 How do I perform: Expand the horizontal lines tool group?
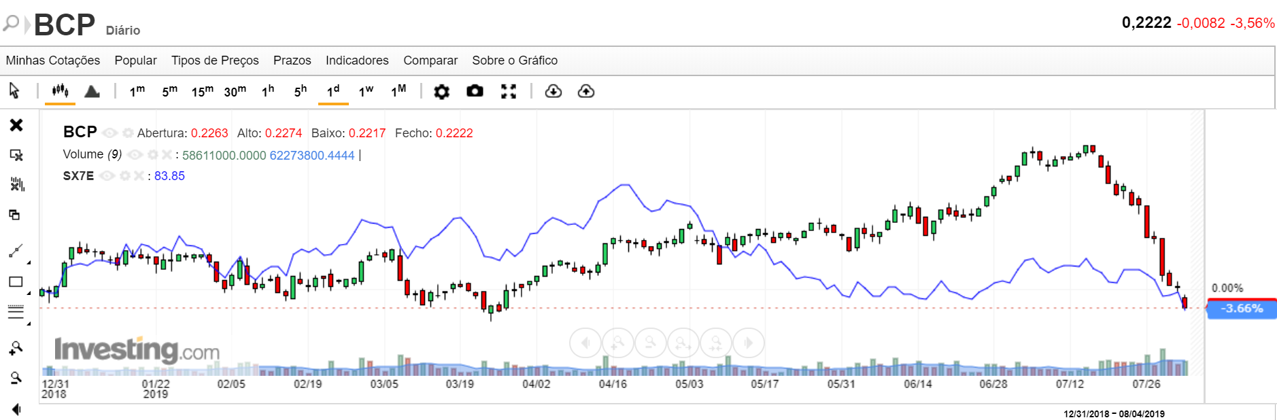29,323
